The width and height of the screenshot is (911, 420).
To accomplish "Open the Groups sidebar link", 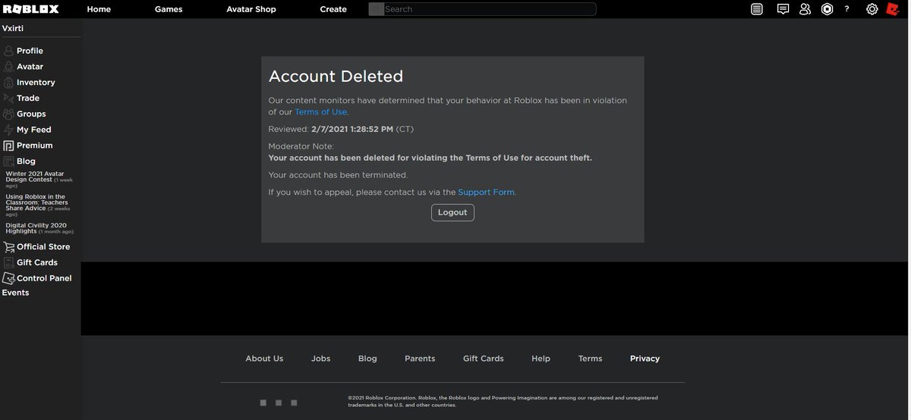I will pos(31,114).
